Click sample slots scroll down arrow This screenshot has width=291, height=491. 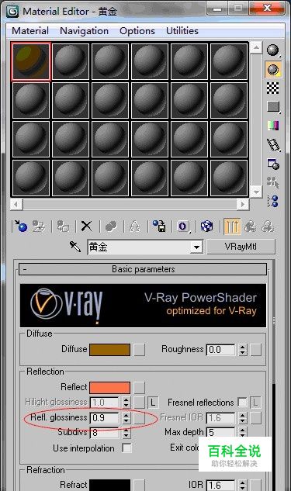256,191
